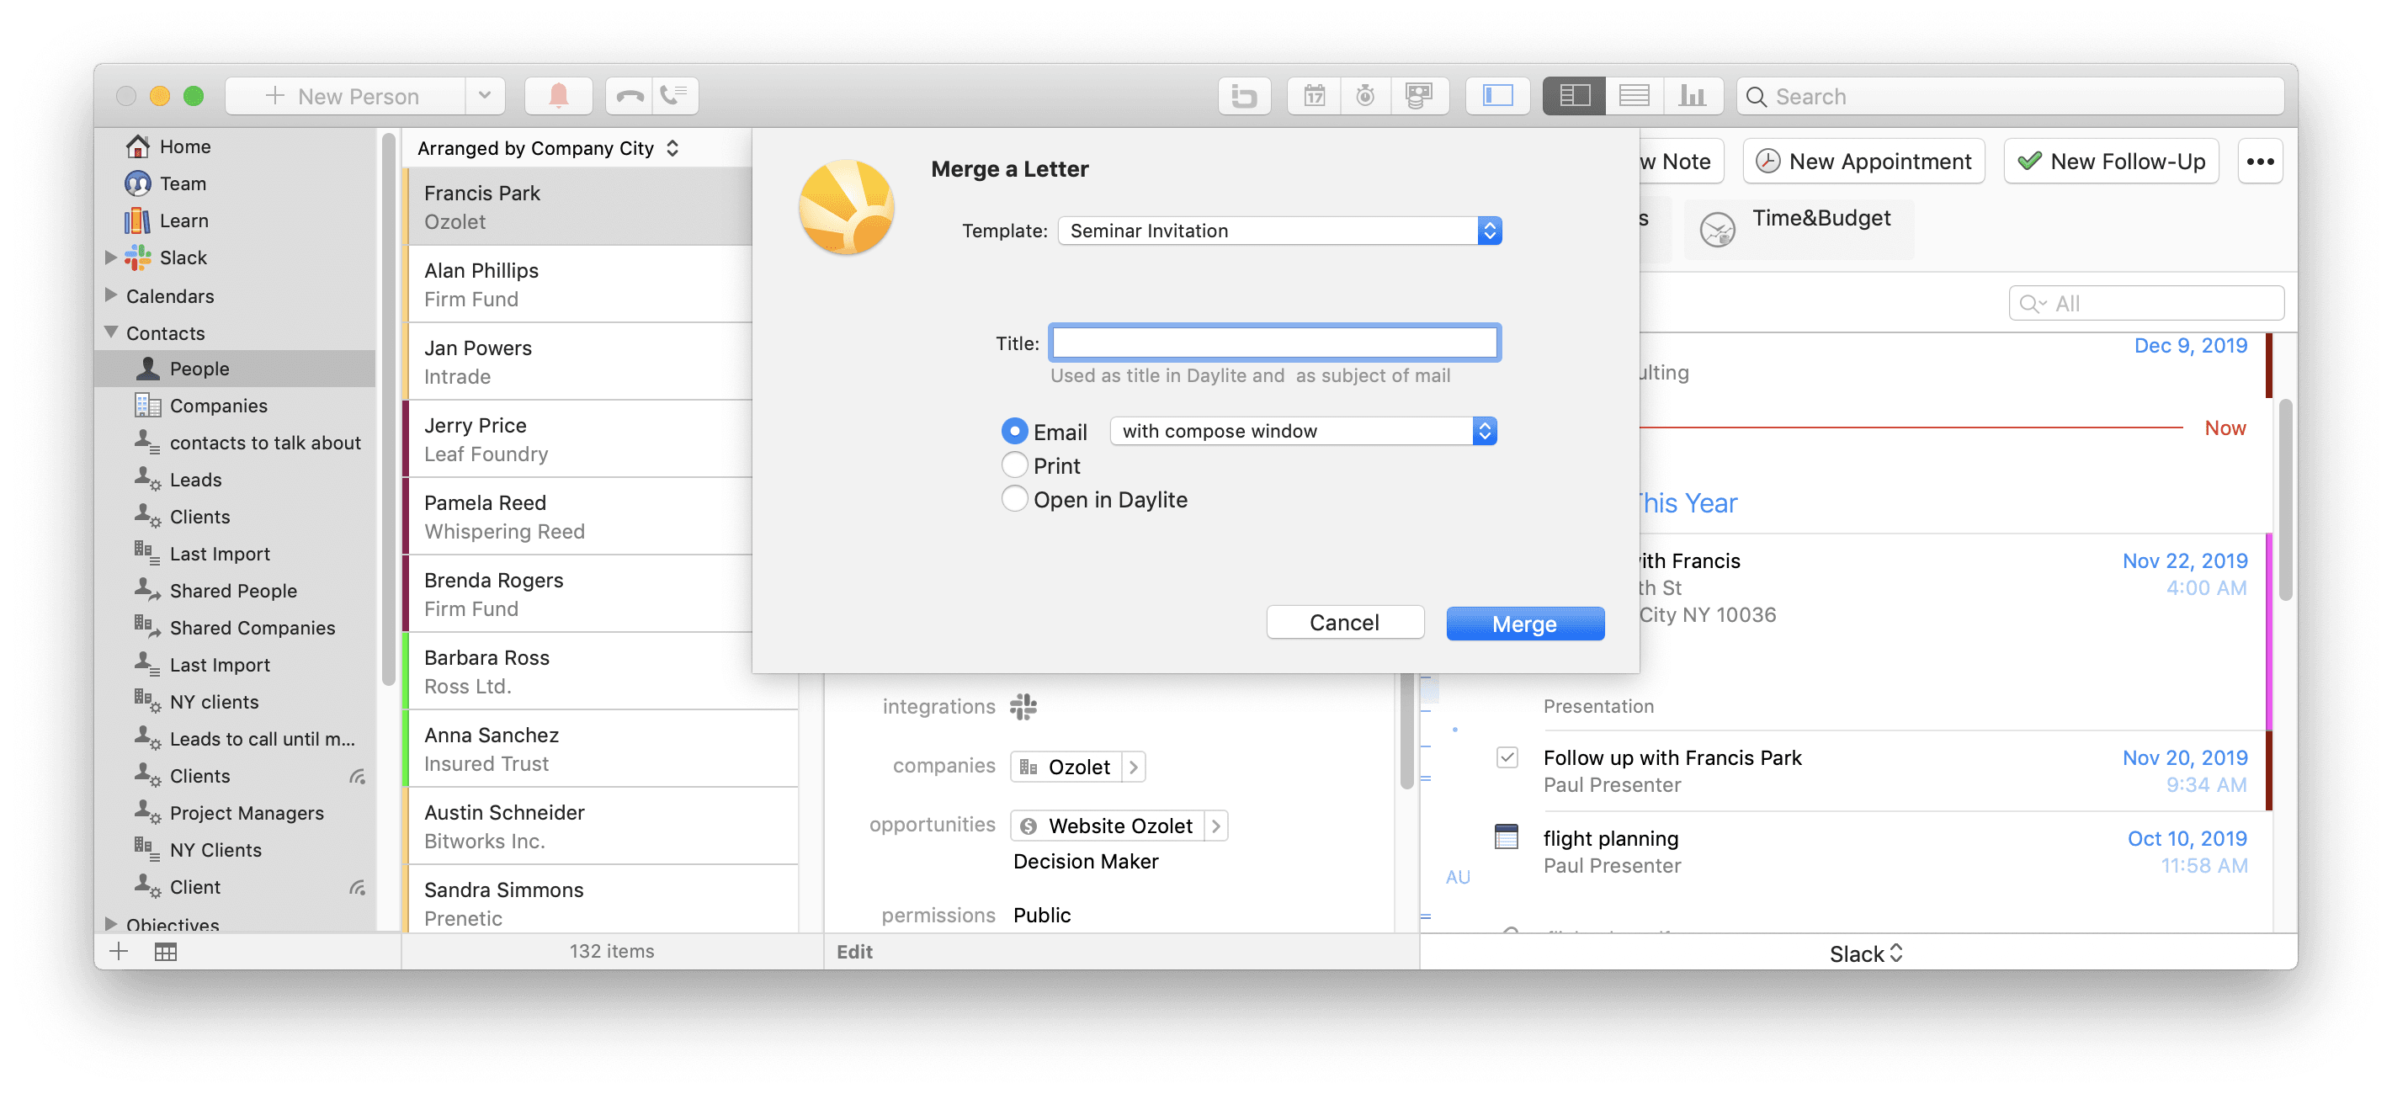The width and height of the screenshot is (2392, 1094).
Task: Click the All filter search field
Action: (2146, 304)
